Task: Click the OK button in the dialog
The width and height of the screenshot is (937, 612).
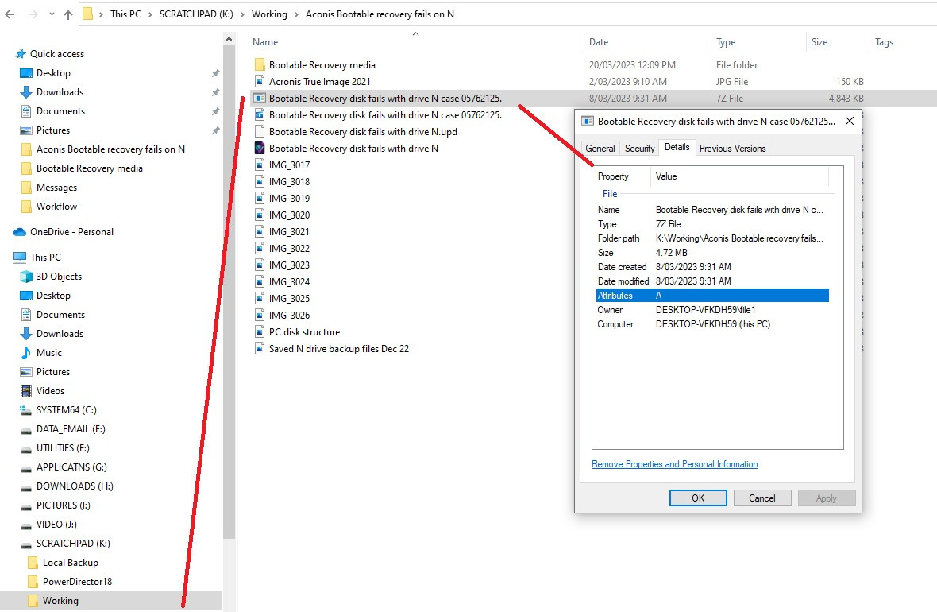Action: coord(697,498)
